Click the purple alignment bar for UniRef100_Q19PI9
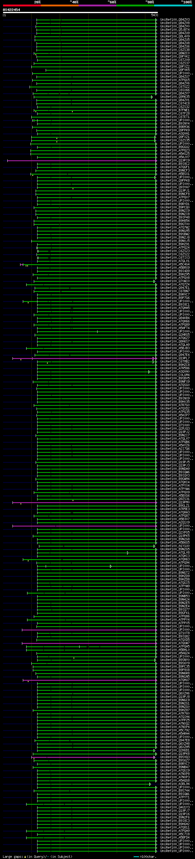The image size is (195, 859). click(82, 161)
